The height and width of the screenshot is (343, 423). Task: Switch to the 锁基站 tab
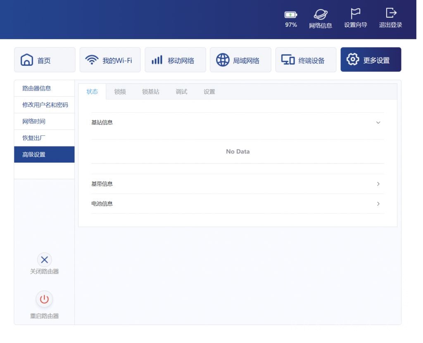(150, 92)
